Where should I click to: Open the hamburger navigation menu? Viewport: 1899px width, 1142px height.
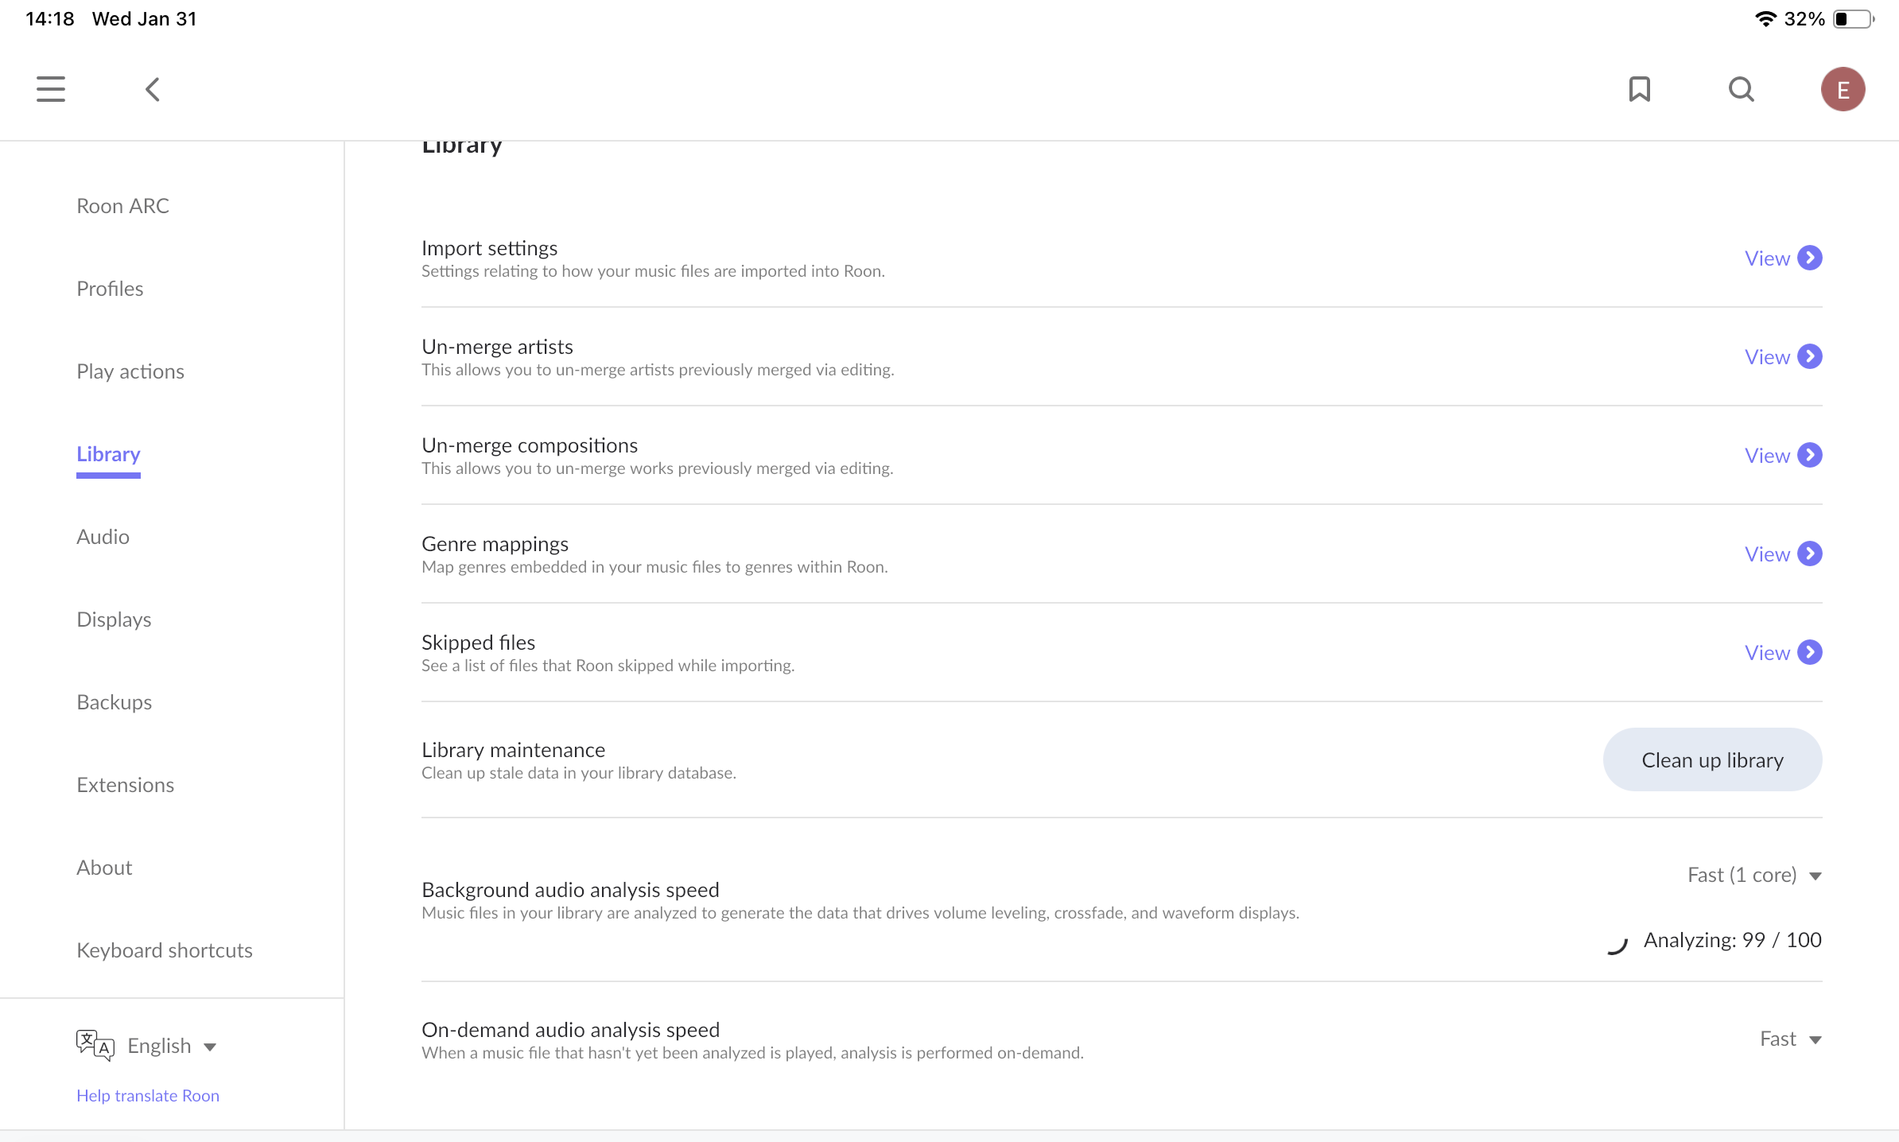tap(51, 89)
